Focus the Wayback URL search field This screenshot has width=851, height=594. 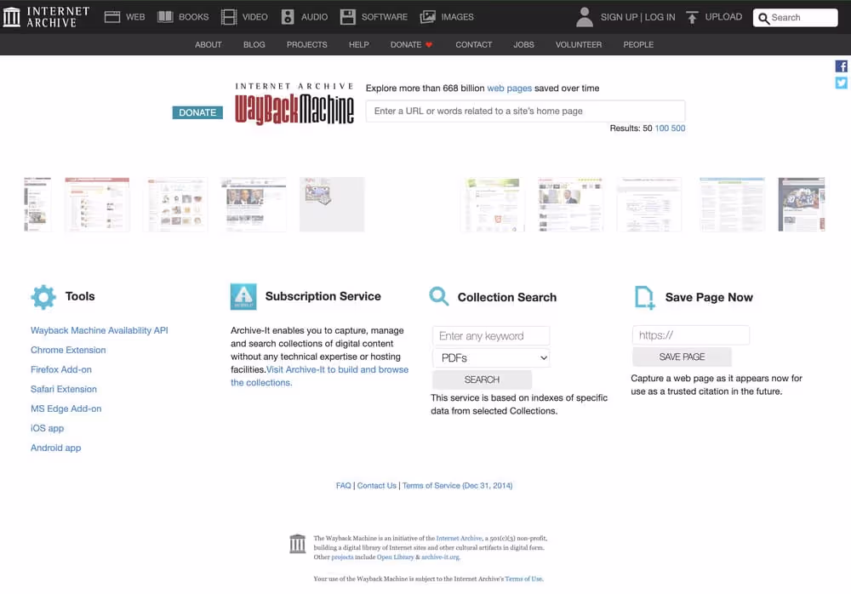tap(525, 111)
